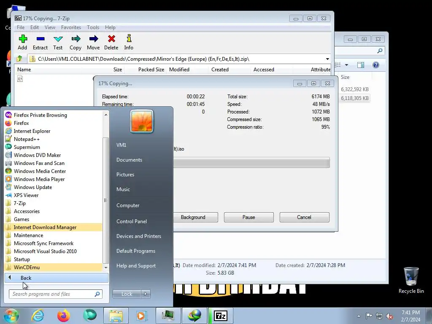Pause the copying operation
Screen dimensions: 432x324
click(x=249, y=217)
